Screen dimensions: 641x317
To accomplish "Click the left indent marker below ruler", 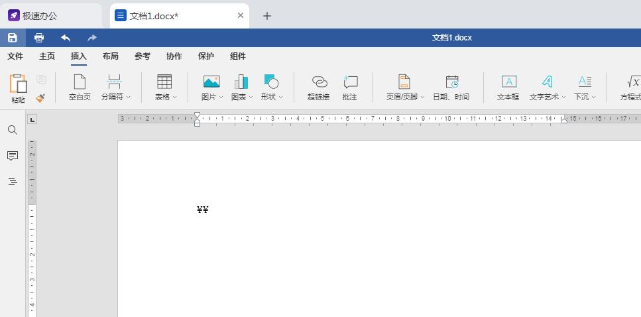I will 197,123.
